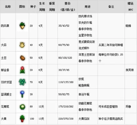Click the 洋葱土豆煎饼 usage entry

87,55
